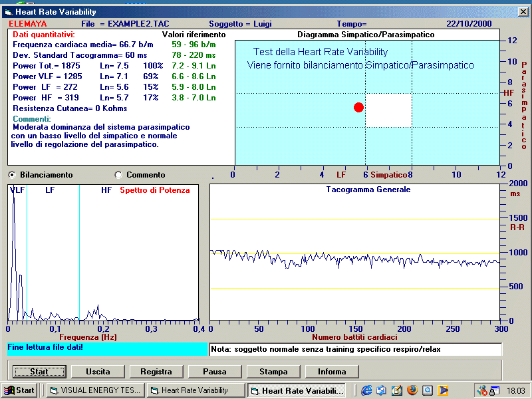Open the Windows Start menu
The width and height of the screenshot is (532, 399).
point(19,390)
